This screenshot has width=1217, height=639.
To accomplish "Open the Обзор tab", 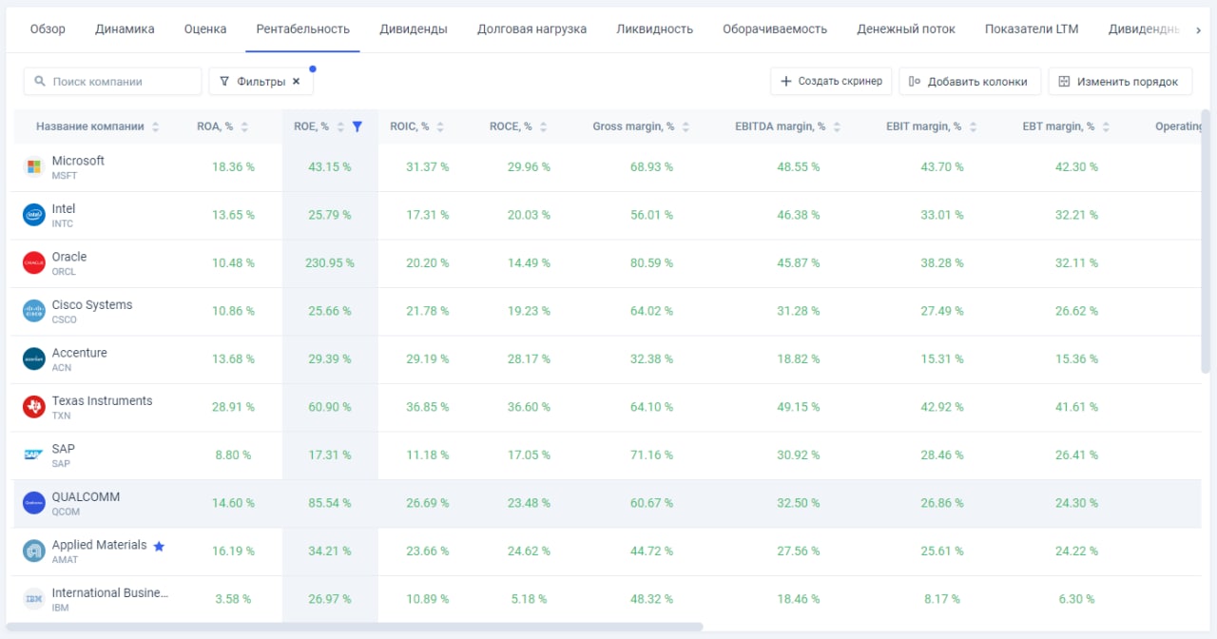I will click(48, 29).
